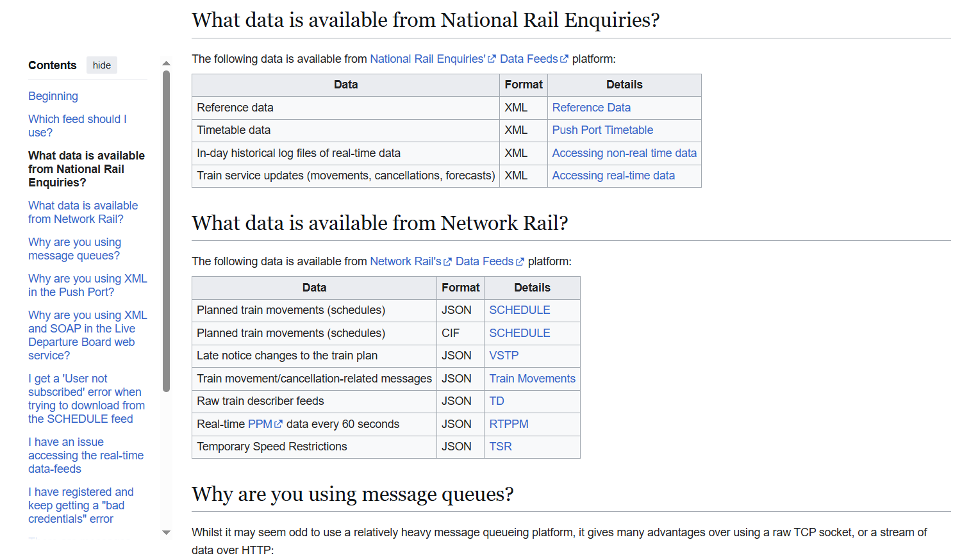Select 'I have an issue accessing' contents entry
The image size is (962, 558).
point(85,455)
